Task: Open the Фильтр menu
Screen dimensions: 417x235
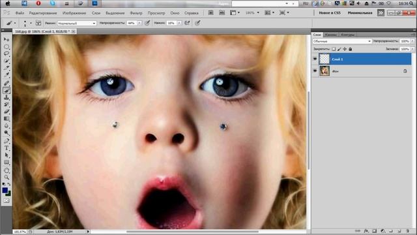Action: pyautogui.click(x=136, y=13)
